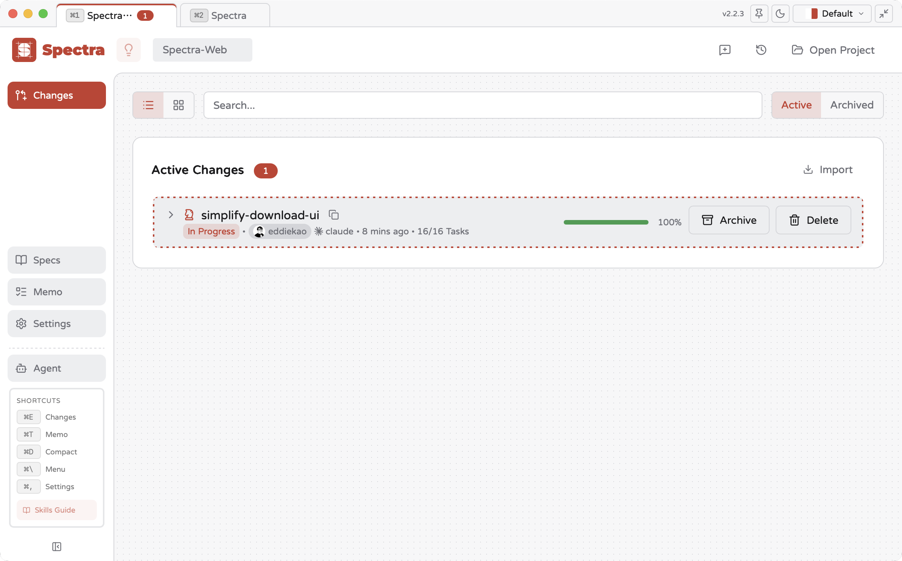Screen dimensions: 902x561
Task: Click the new message icon in the header
Action: (x=725, y=50)
